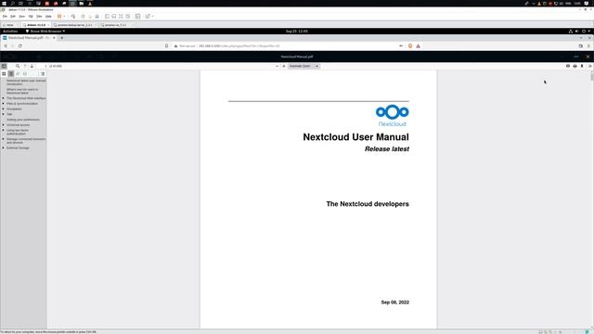This screenshot has height=334, width=594.
Task: Open viewer actions menu beside close button
Action: pyautogui.click(x=576, y=57)
